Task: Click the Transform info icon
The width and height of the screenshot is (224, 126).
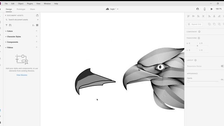Action: coord(199,38)
